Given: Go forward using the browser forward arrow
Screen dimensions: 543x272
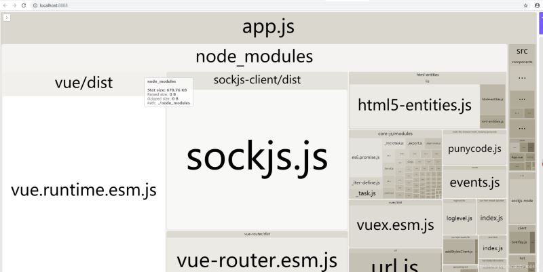Looking at the screenshot, I should (x=14, y=5).
